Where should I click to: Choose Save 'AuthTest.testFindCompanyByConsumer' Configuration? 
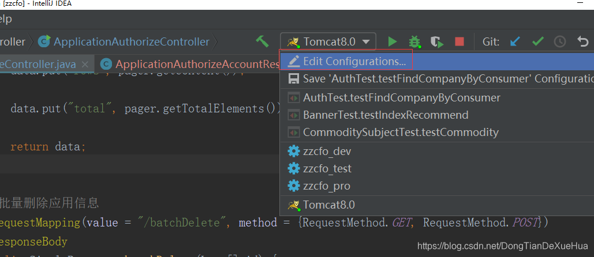[x=437, y=78]
